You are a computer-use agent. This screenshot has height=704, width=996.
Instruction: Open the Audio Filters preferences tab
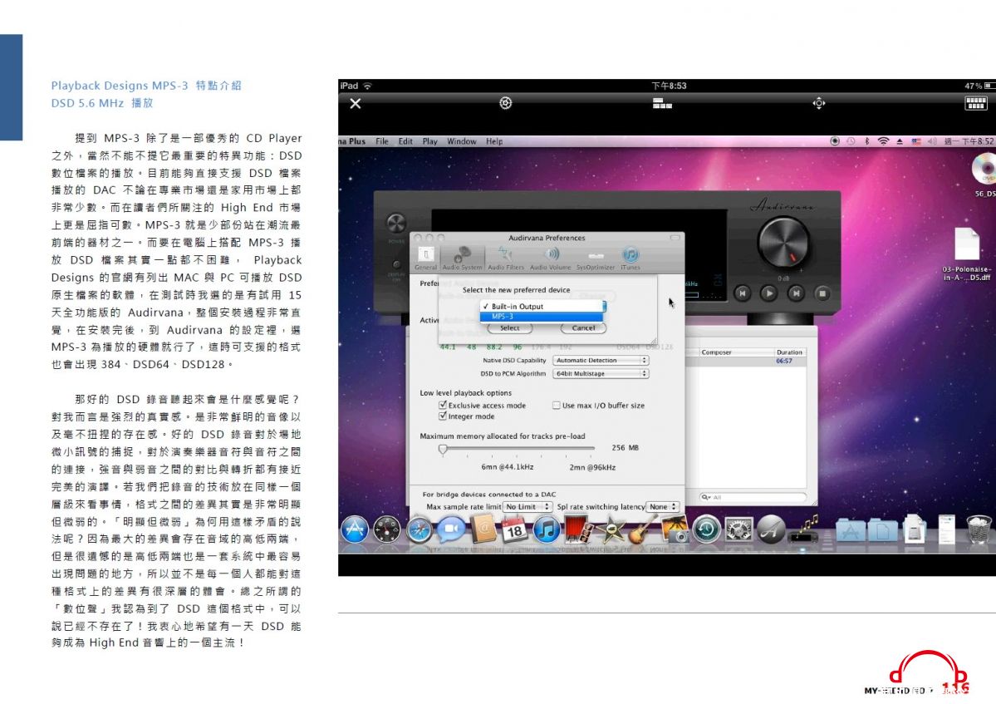point(506,258)
